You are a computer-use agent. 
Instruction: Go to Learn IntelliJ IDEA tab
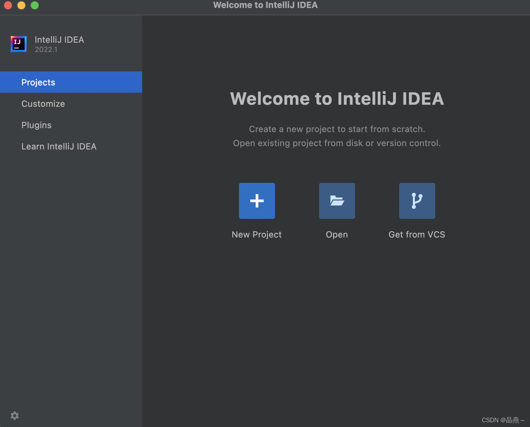pyautogui.click(x=71, y=146)
